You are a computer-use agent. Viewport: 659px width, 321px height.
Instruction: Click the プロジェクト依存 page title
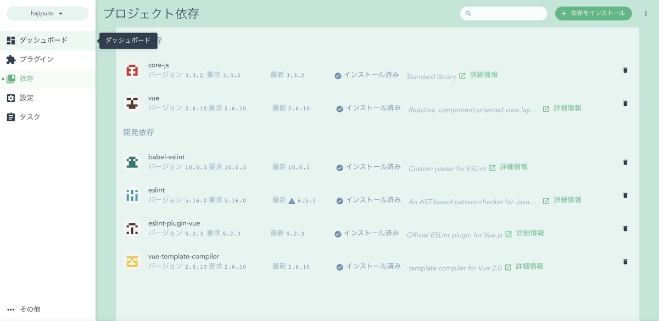(151, 14)
